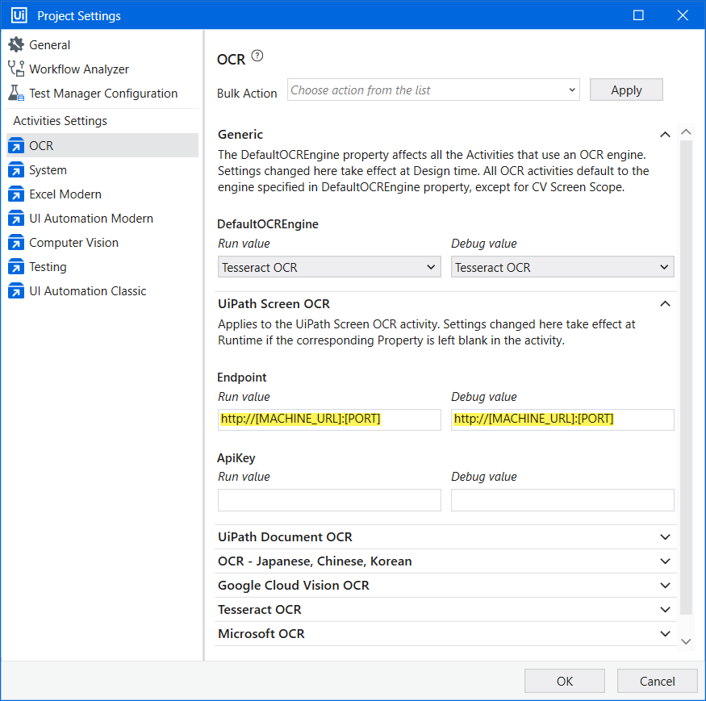Open DefaultOCREngine Run value dropdown
706x701 pixels.
click(329, 267)
